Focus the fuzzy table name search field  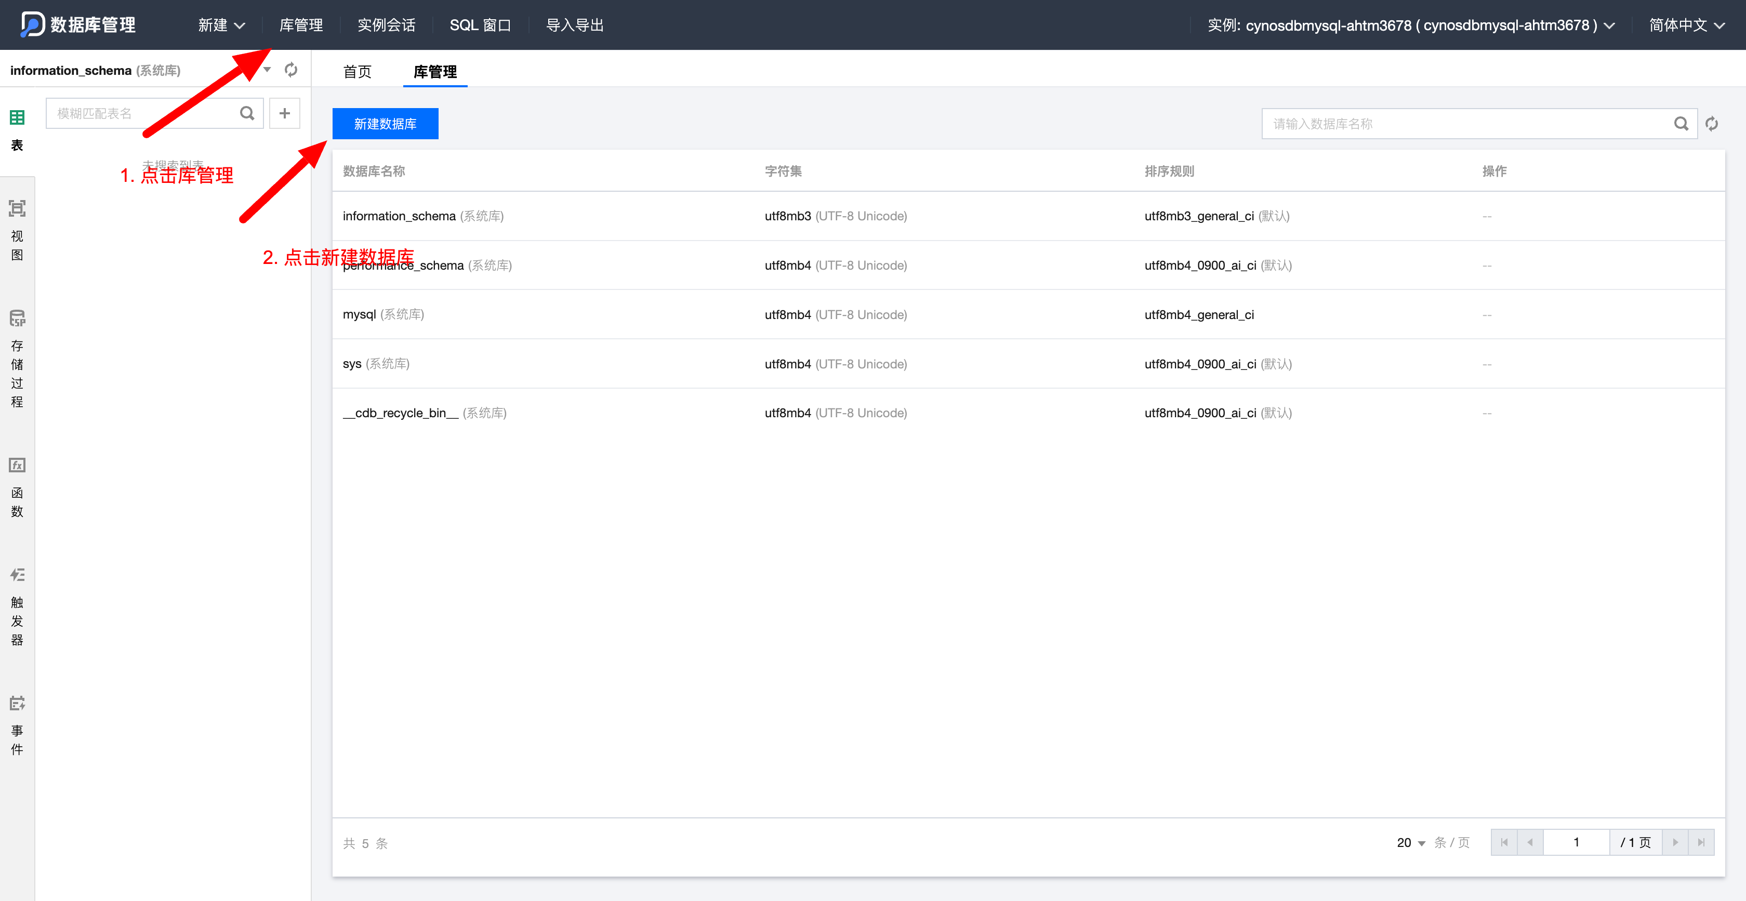[x=142, y=113]
